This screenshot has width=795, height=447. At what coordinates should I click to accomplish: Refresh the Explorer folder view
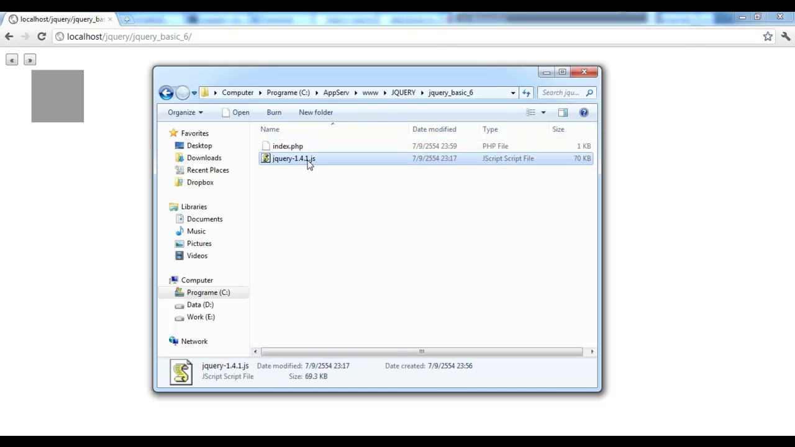(526, 93)
